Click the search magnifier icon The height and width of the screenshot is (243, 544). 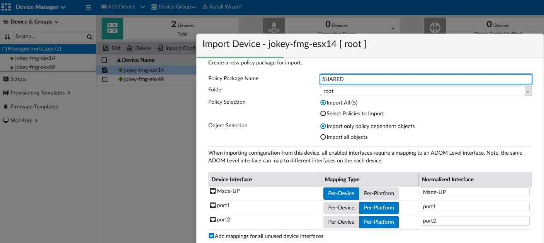[90, 37]
